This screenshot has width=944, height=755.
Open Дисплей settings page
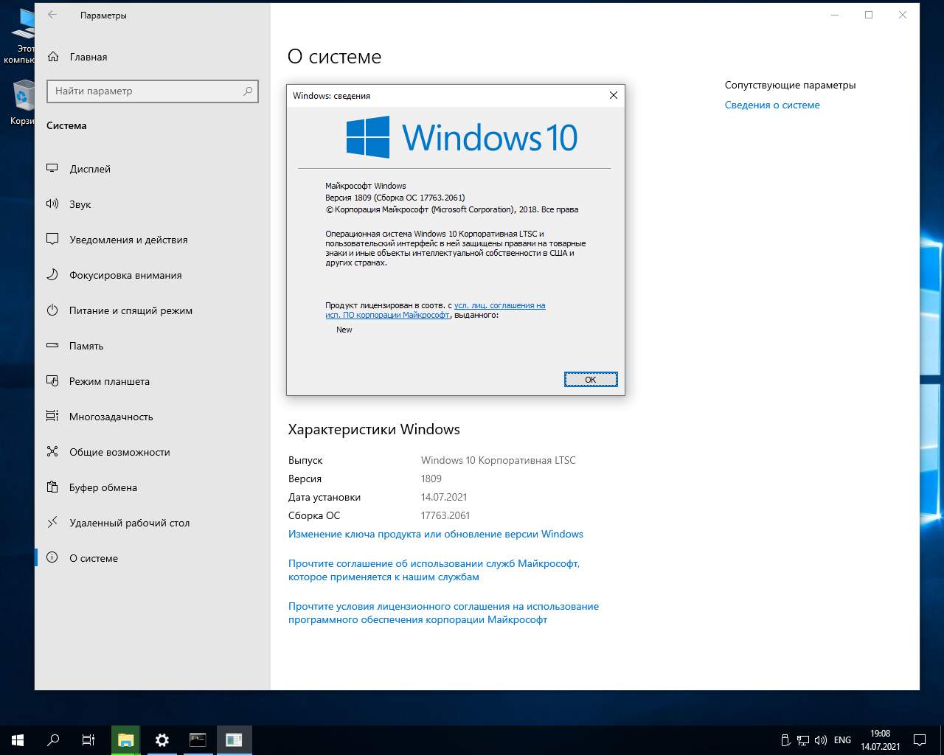(x=90, y=169)
